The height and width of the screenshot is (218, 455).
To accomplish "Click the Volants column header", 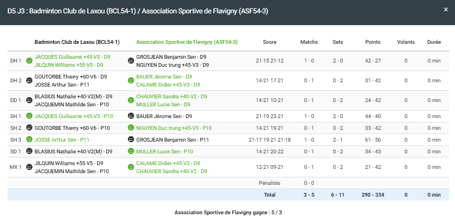I will tap(406, 42).
